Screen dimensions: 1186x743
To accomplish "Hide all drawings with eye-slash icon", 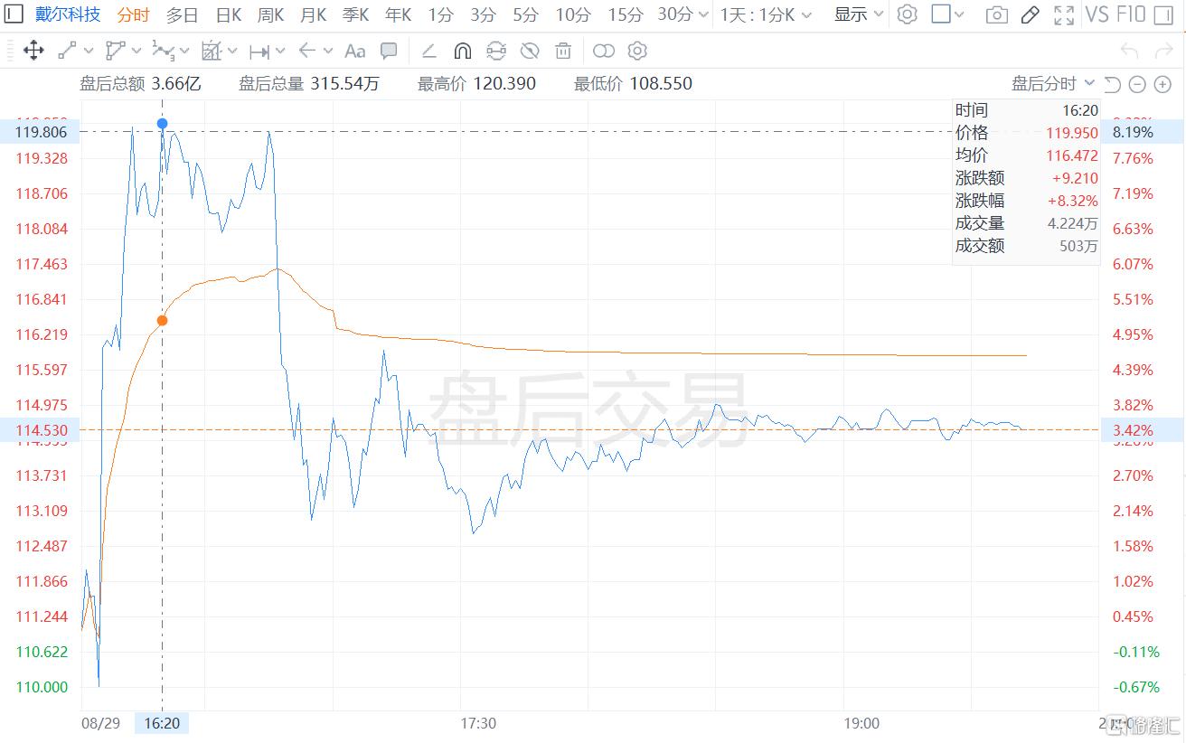I will [x=530, y=51].
